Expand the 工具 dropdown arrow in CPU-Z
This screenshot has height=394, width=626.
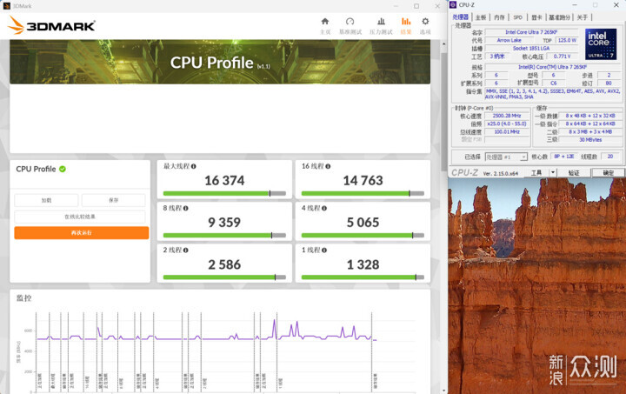pos(553,172)
